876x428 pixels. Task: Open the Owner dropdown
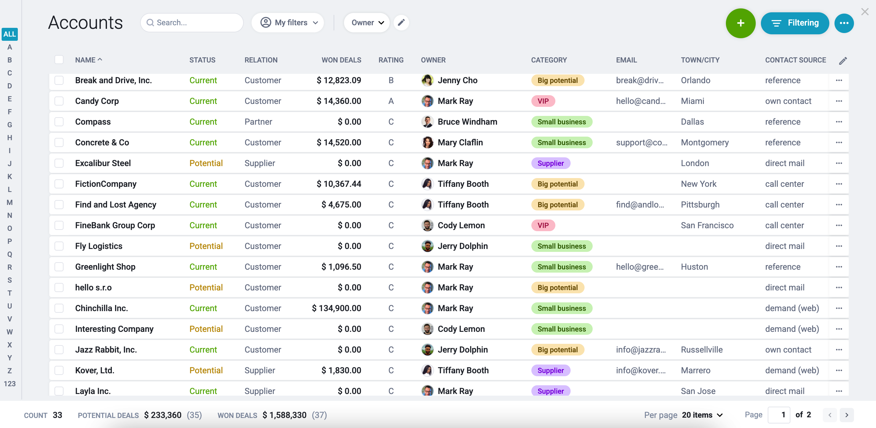pos(367,23)
